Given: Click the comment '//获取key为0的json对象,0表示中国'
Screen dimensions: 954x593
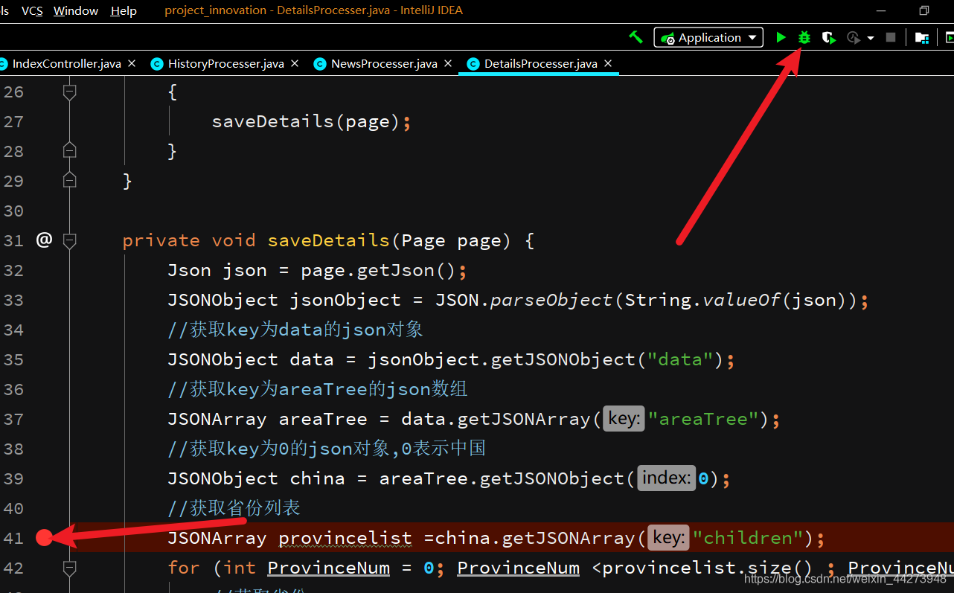Looking at the screenshot, I should coord(327,449).
